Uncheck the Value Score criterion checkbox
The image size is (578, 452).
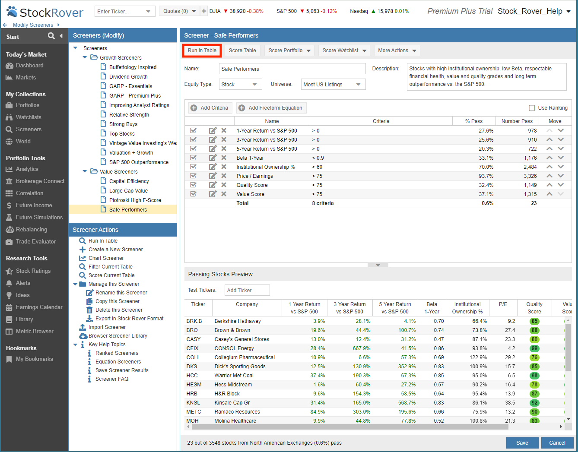[193, 194]
